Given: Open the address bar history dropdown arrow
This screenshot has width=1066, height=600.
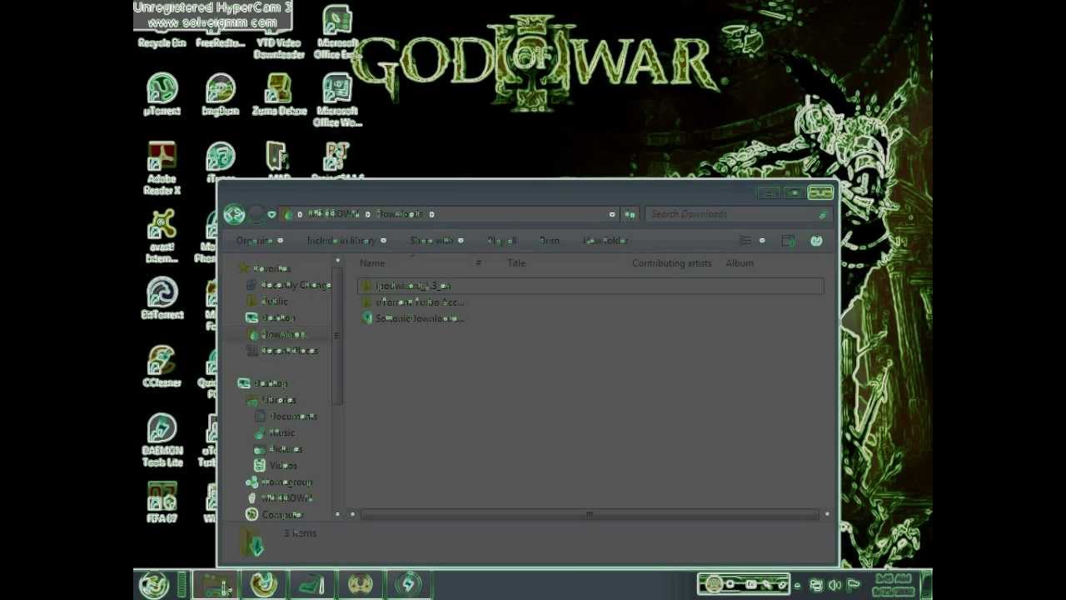Looking at the screenshot, I should [x=612, y=214].
